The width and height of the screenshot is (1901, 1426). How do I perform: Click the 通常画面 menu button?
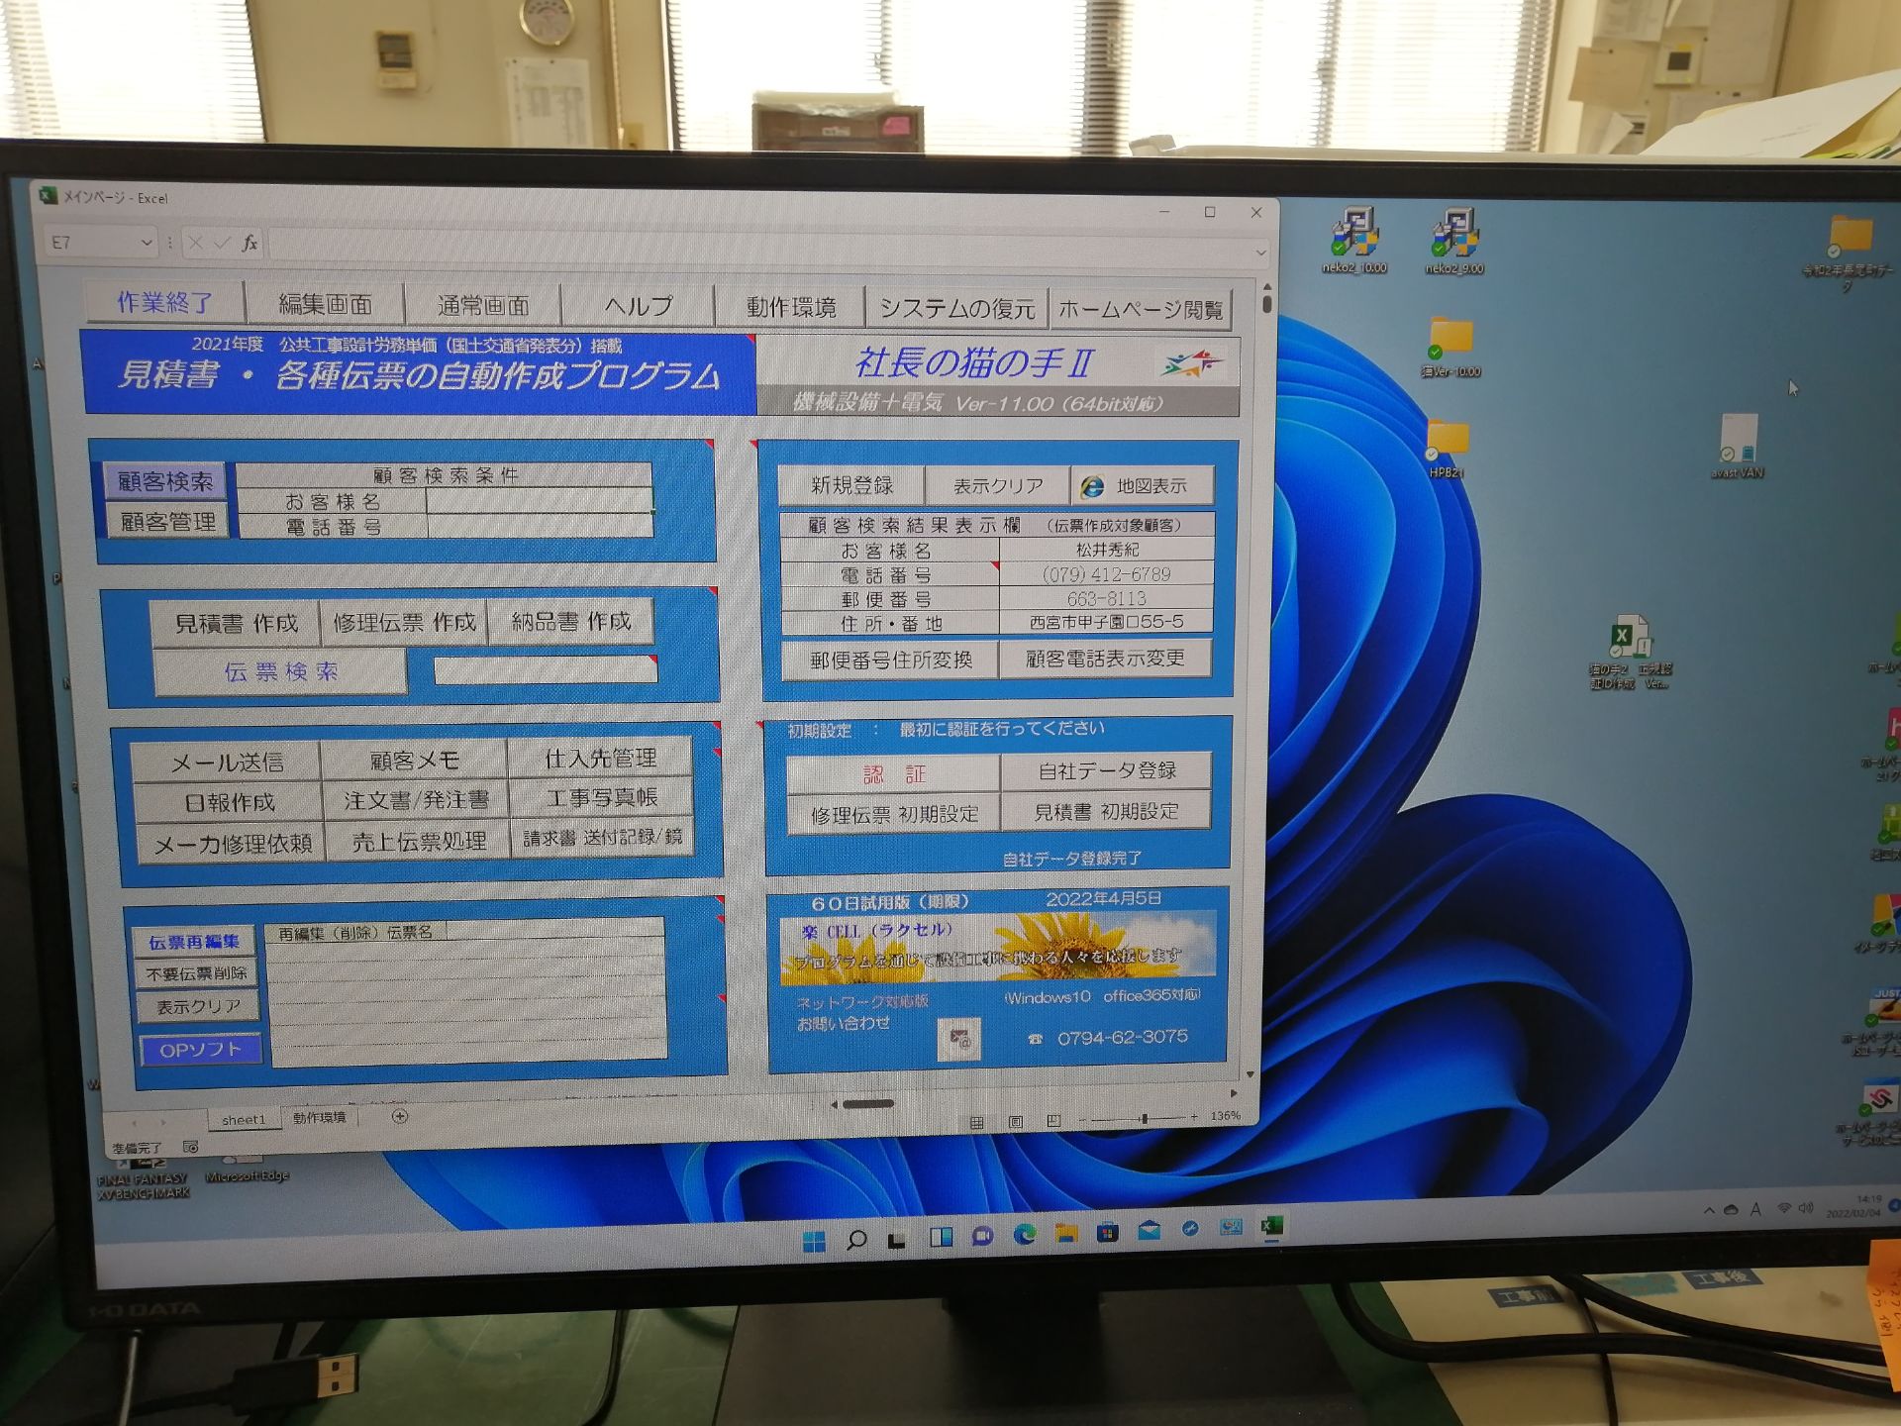click(483, 305)
